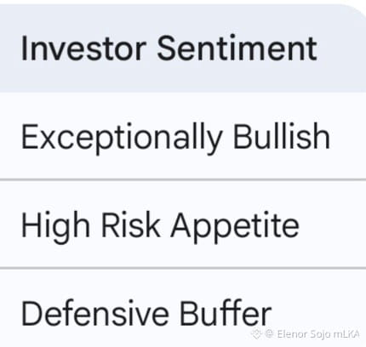Viewport: 366px width, 347px height.
Task: Click the rounded top-right corner of the header
Action: coord(358,12)
